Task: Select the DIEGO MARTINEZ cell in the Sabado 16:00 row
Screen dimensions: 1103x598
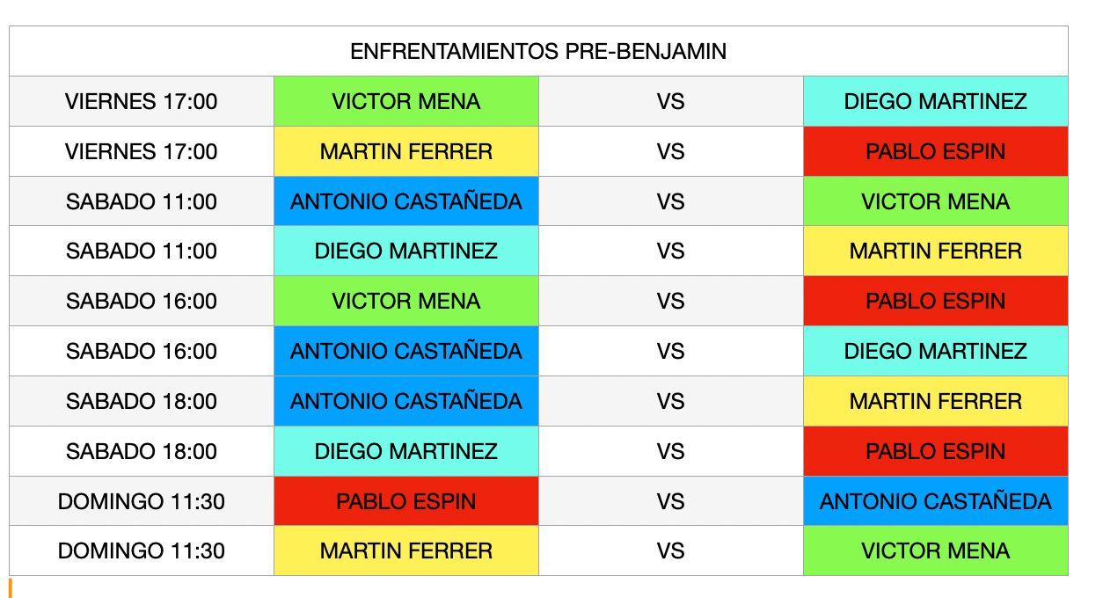Action: 935,351
